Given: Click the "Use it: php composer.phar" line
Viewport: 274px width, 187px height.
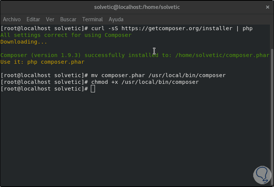Looking at the screenshot, I should pos(42,62).
